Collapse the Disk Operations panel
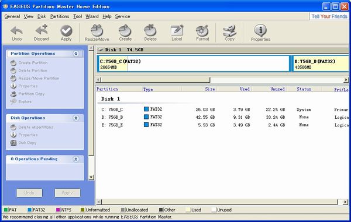This screenshot has width=351, height=222. click(x=76, y=118)
